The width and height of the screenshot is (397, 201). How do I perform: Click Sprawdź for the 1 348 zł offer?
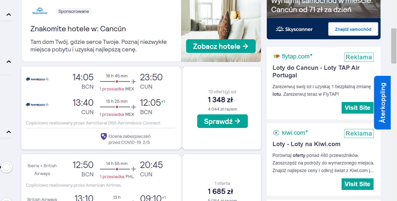223,121
